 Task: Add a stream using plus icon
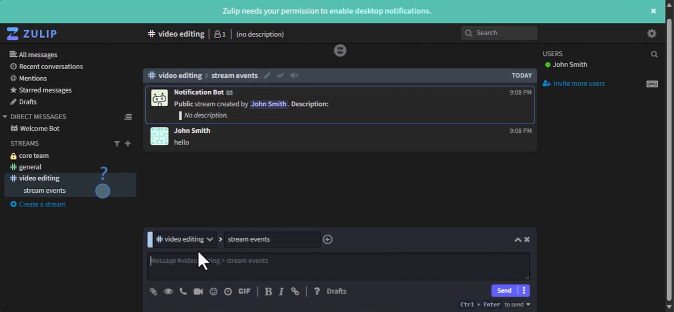point(128,144)
